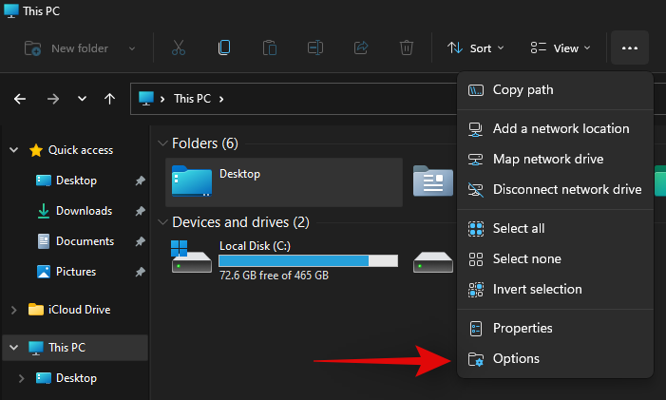The height and width of the screenshot is (400, 666).
Task: Navigate back using the back arrow
Action: (21, 99)
